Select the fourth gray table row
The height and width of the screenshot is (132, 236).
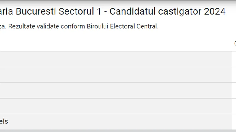[x=116, y=106]
